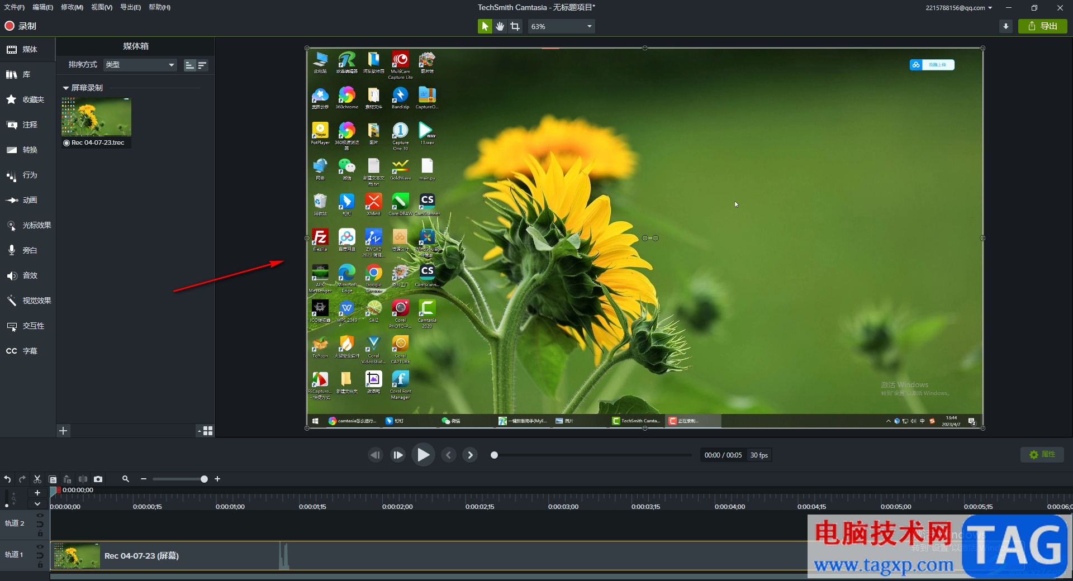Open the account email dropdown
This screenshot has height=581, width=1073.
959,8
